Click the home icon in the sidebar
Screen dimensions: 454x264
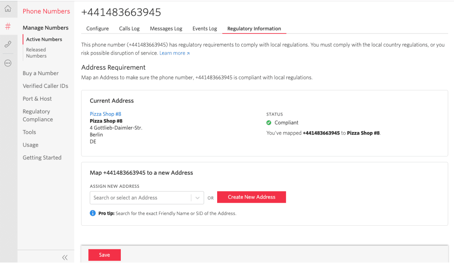pyautogui.click(x=8, y=9)
